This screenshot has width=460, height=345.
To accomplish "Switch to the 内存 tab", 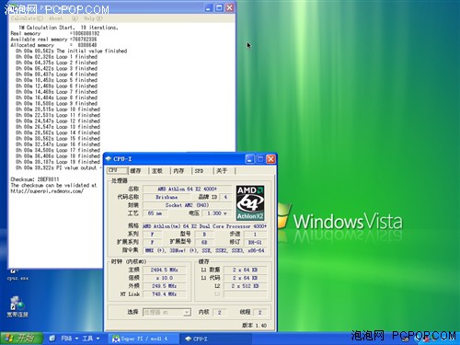I will tap(178, 171).
